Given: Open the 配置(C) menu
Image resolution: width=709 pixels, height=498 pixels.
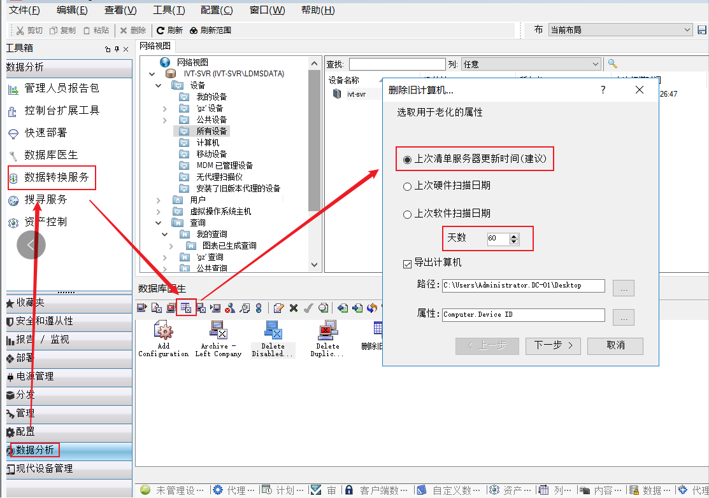Looking at the screenshot, I should pyautogui.click(x=217, y=10).
